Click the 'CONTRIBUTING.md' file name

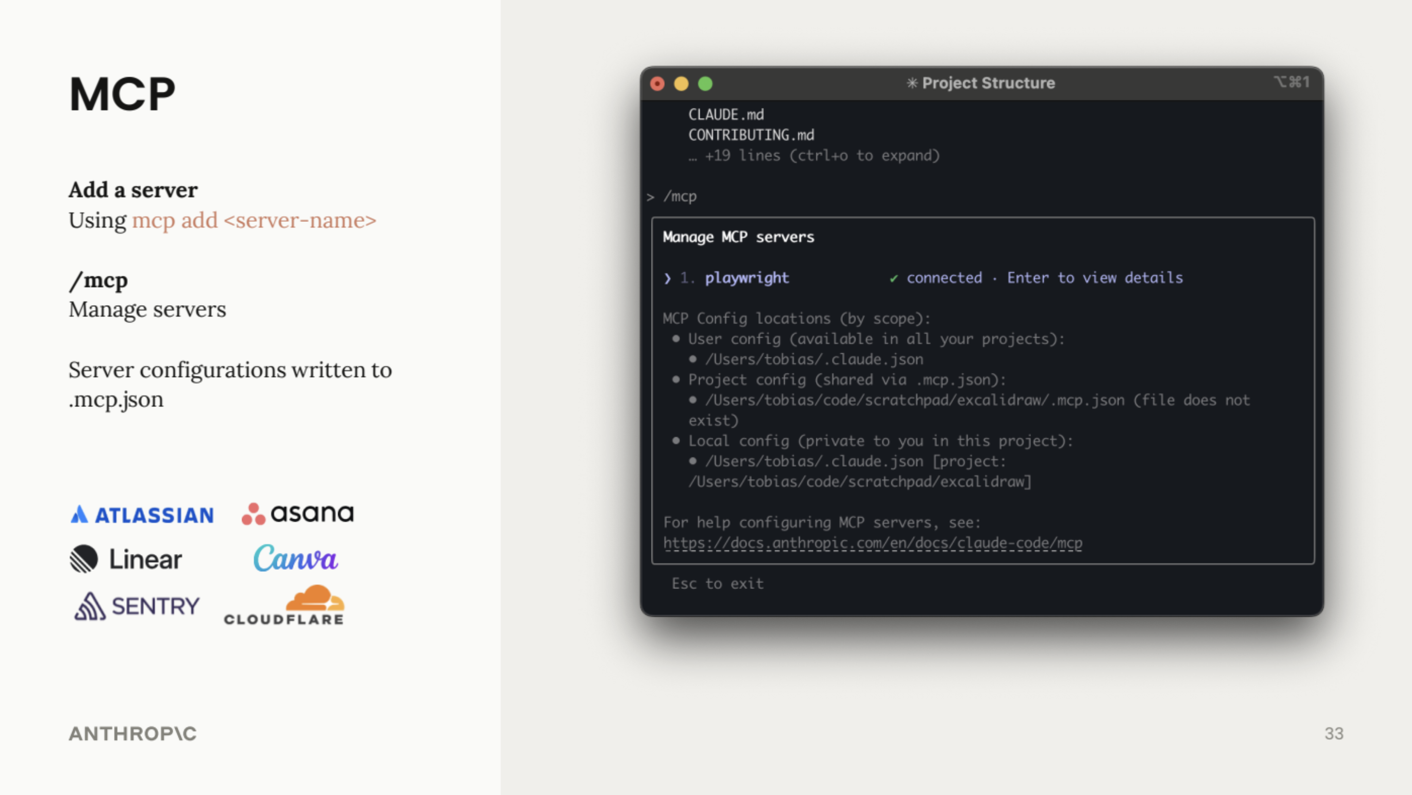[751, 135]
